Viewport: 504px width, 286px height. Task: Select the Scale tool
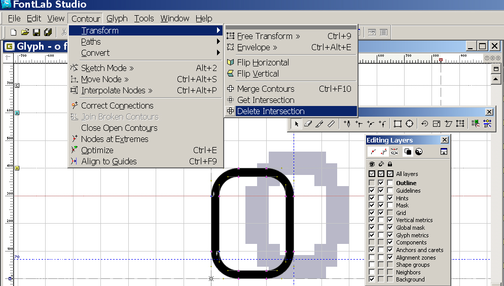tap(436, 124)
